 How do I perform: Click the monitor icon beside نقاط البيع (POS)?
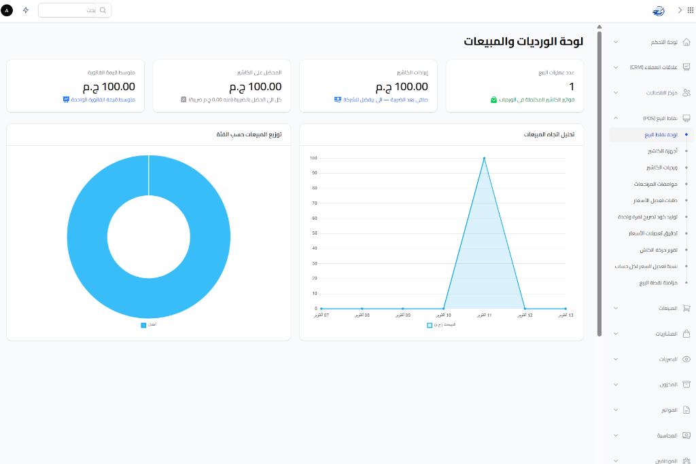click(x=686, y=118)
